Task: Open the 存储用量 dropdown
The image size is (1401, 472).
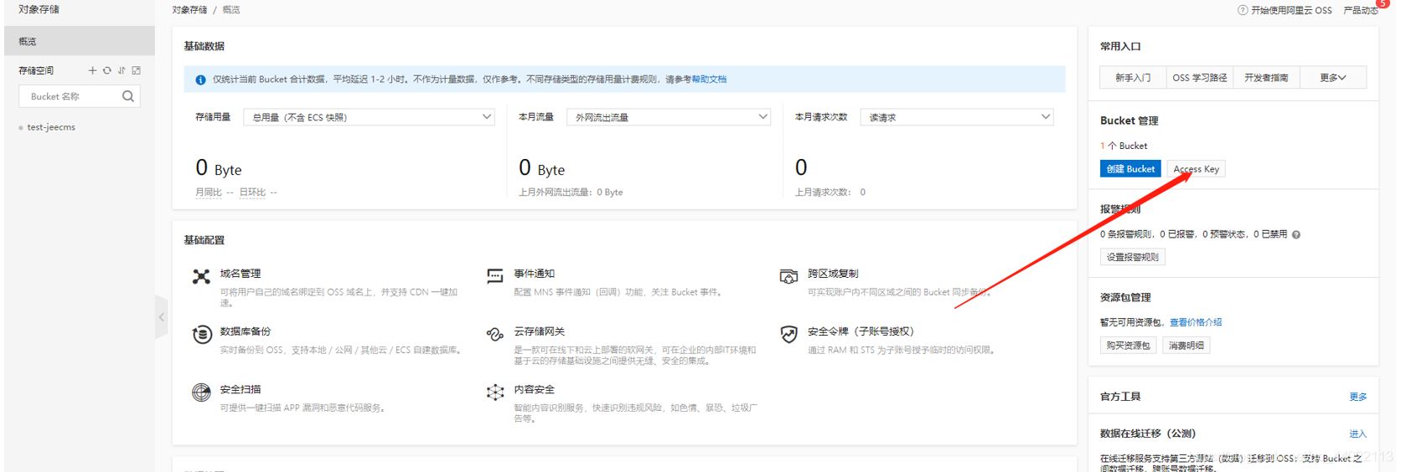Action: pos(369,117)
